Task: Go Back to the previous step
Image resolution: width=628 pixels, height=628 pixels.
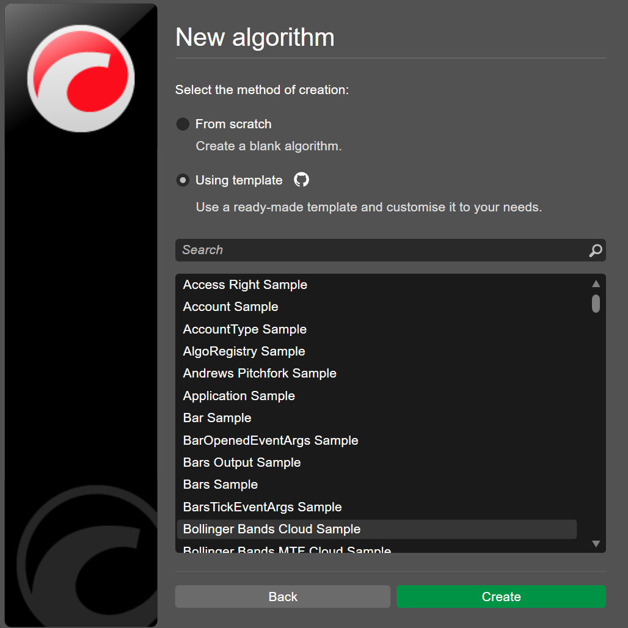Action: (x=282, y=597)
